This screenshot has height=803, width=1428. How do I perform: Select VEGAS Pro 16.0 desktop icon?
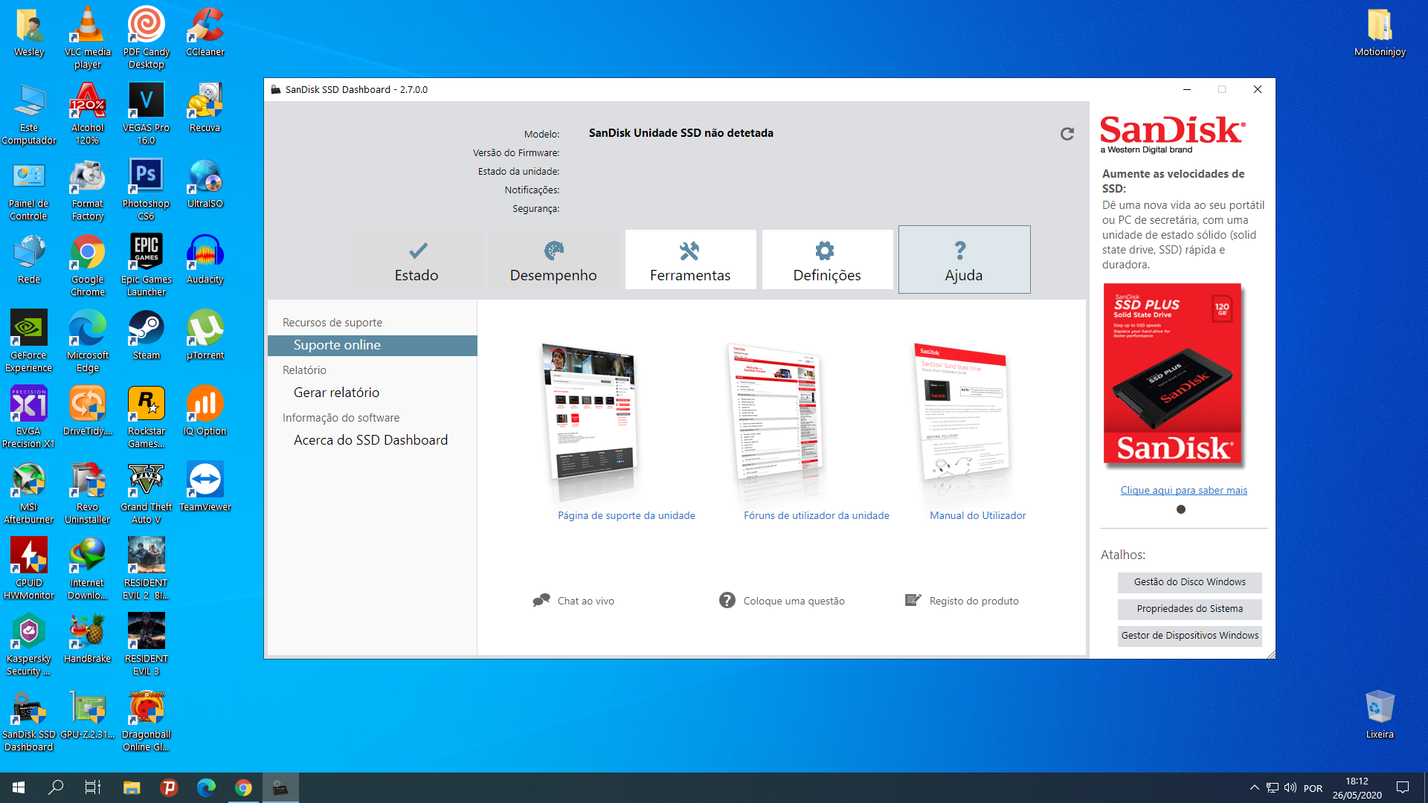pyautogui.click(x=147, y=114)
